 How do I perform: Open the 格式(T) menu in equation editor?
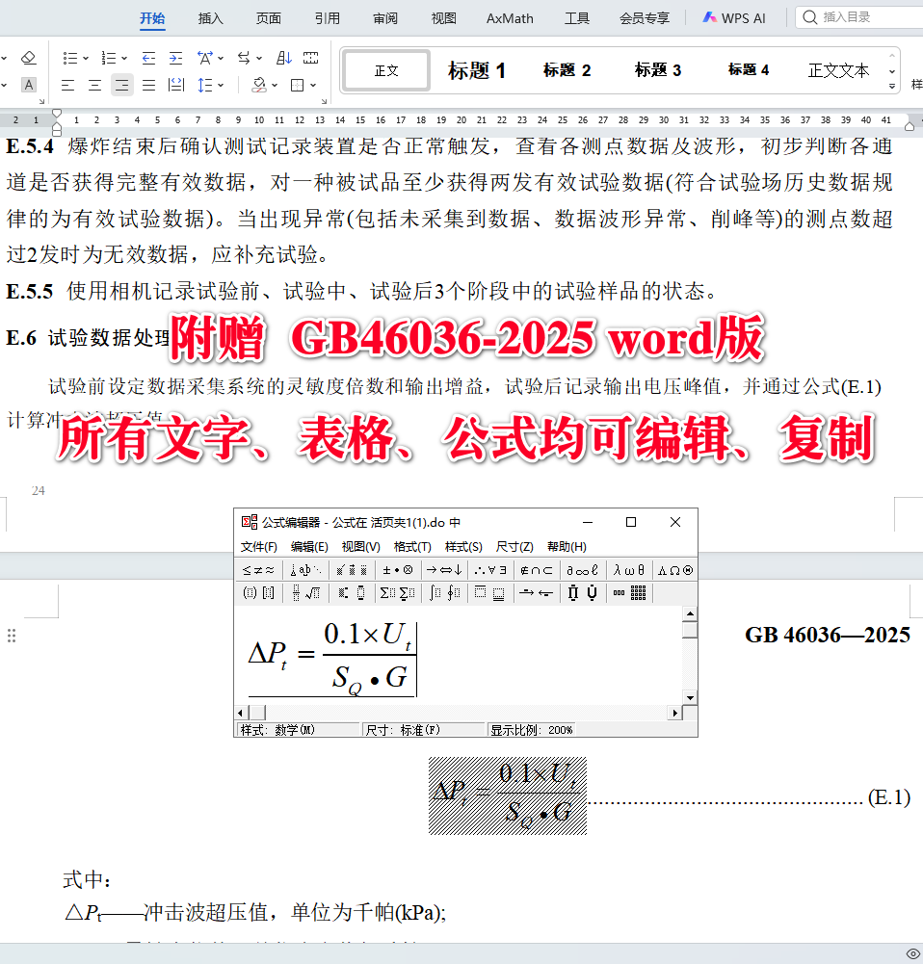click(x=411, y=546)
